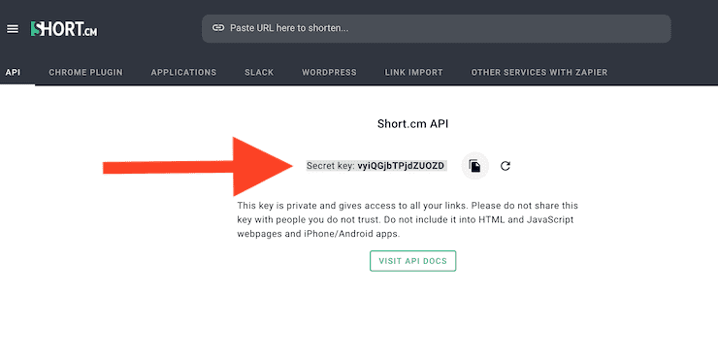Viewport: 718px width, 360px height.
Task: Click the link icon in URL bar
Action: click(x=218, y=28)
